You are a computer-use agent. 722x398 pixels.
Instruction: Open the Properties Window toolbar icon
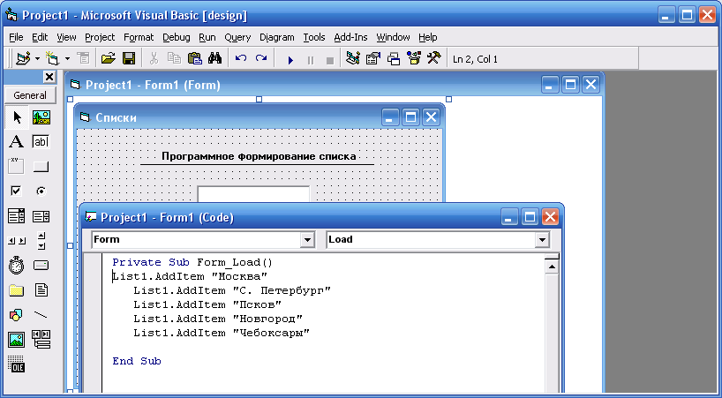pyautogui.click(x=373, y=59)
